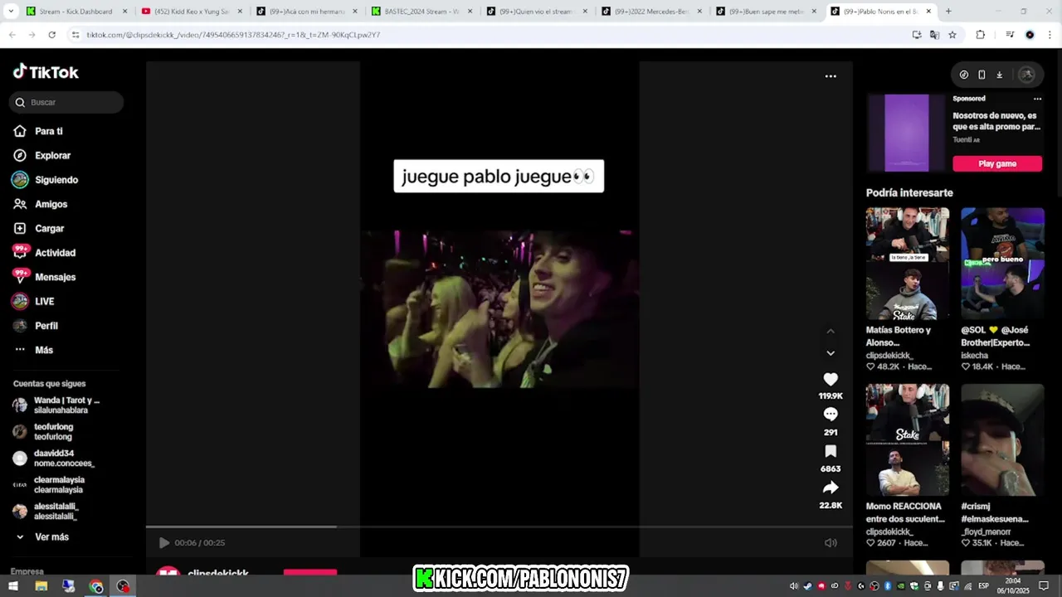
Task: Click the Play game ad button
Action: pos(997,163)
